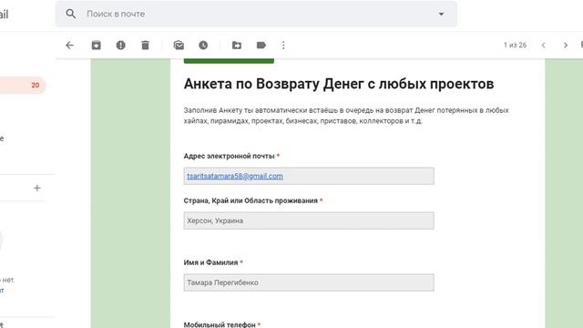Click label 'Мобильный телефон'

220,324
